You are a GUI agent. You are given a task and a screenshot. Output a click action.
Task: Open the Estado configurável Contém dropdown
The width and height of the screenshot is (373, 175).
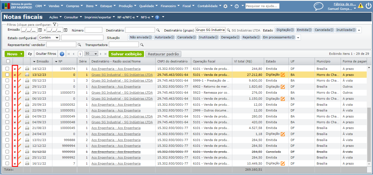(x=49, y=38)
